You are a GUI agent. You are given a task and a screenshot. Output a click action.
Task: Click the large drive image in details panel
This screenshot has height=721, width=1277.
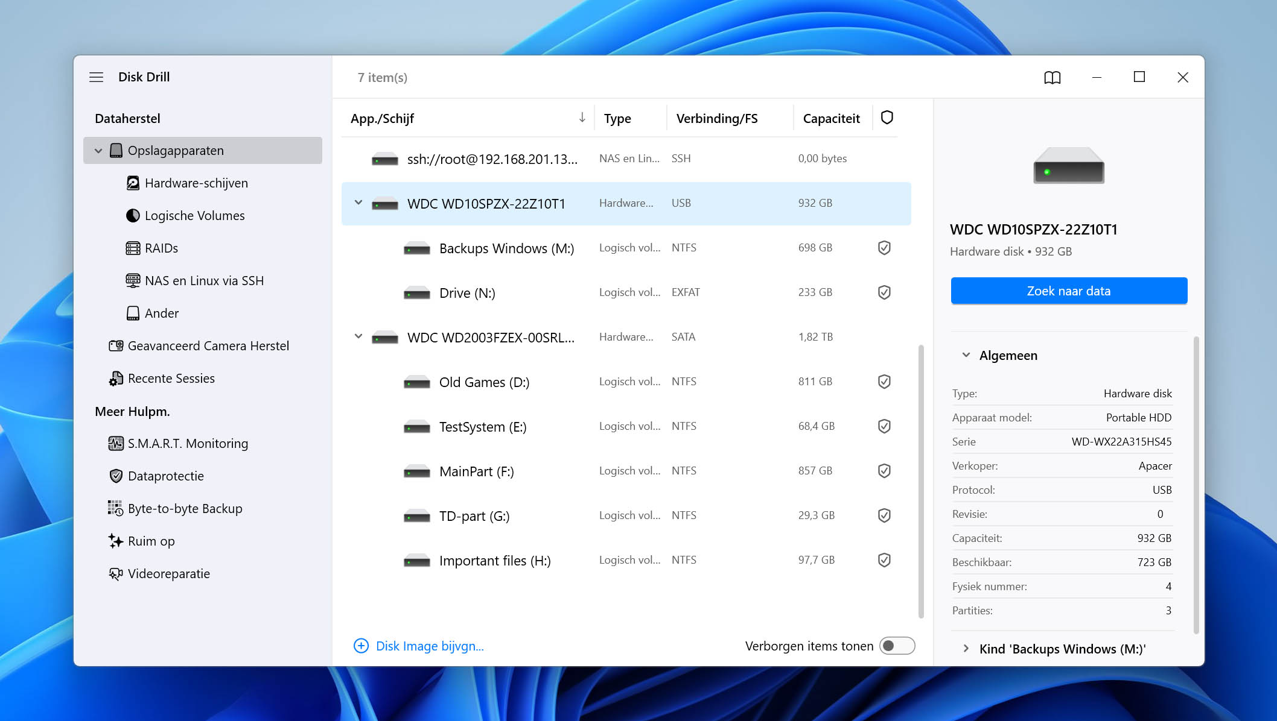click(x=1069, y=166)
